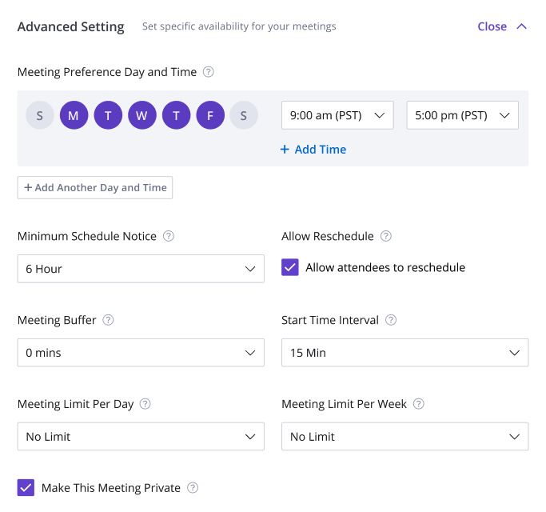Click help icon beside Meeting Preference Day and Time

click(x=209, y=72)
